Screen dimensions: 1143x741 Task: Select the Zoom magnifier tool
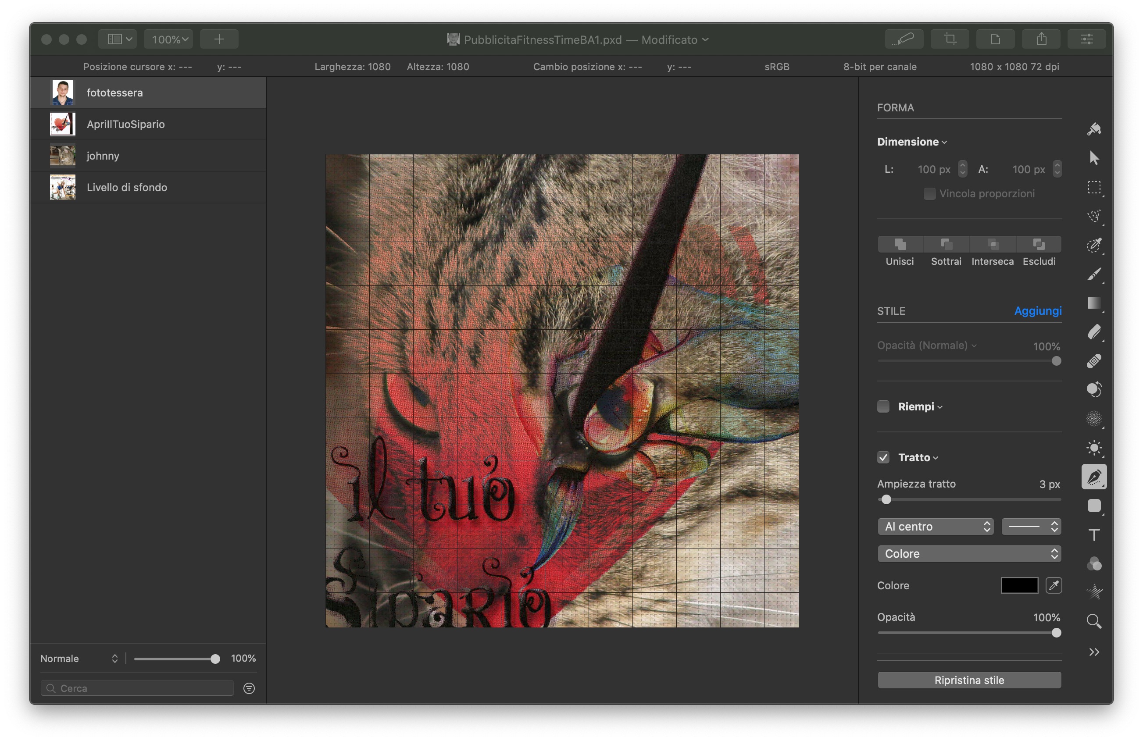(1093, 621)
